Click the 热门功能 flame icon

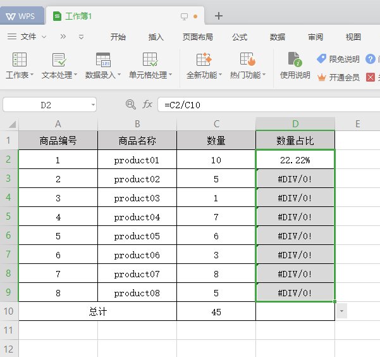coord(248,59)
